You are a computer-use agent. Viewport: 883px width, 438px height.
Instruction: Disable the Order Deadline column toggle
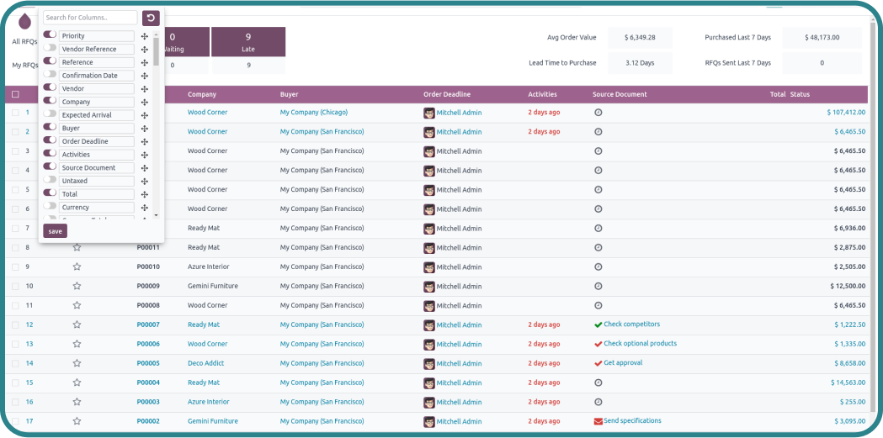point(50,141)
